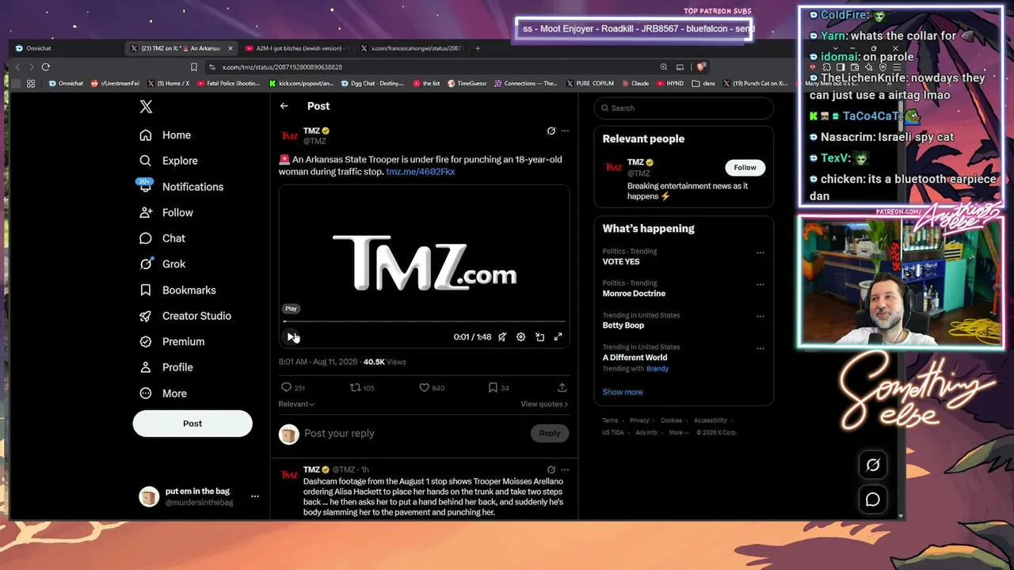Toggle picture-in-picture for the video
The image size is (1014, 570).
point(539,337)
